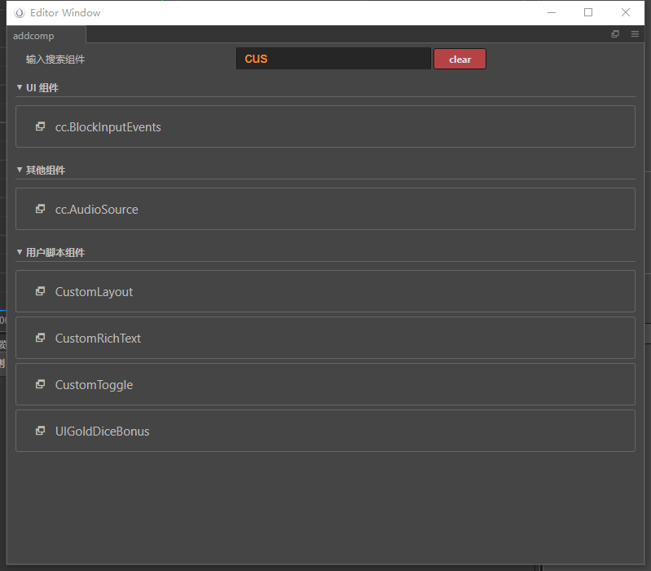The height and width of the screenshot is (571, 651).
Task: Maximize the Editor Window
Action: pos(588,12)
